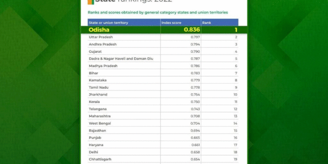The width and height of the screenshot is (328, 164).
Task: Click the Rajasthan state name
Action: (x=98, y=130)
